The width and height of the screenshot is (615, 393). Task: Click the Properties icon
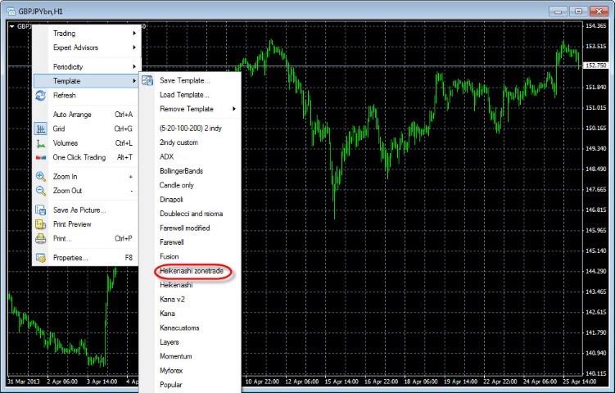[x=40, y=258]
